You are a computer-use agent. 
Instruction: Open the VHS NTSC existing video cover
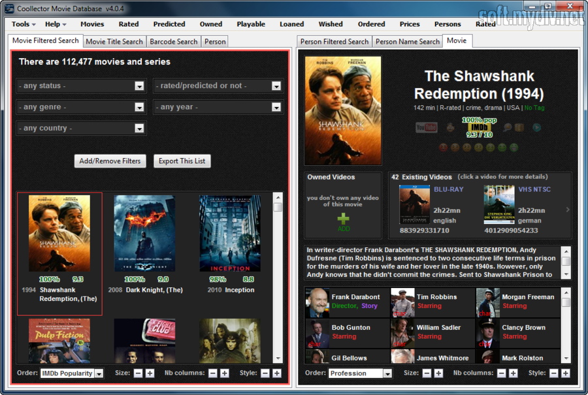coord(499,204)
